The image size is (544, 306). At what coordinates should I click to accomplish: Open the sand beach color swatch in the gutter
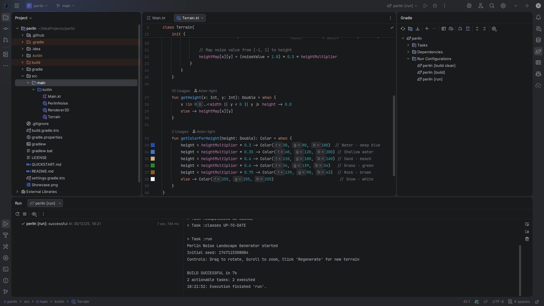pos(153,159)
